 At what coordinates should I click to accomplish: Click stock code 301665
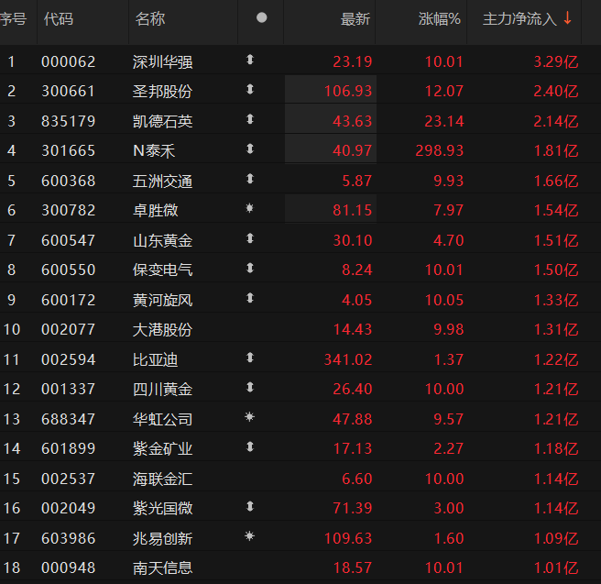click(68, 150)
